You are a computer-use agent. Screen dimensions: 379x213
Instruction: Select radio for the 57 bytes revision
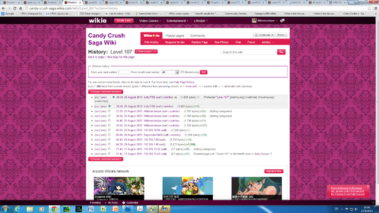click(x=109, y=154)
